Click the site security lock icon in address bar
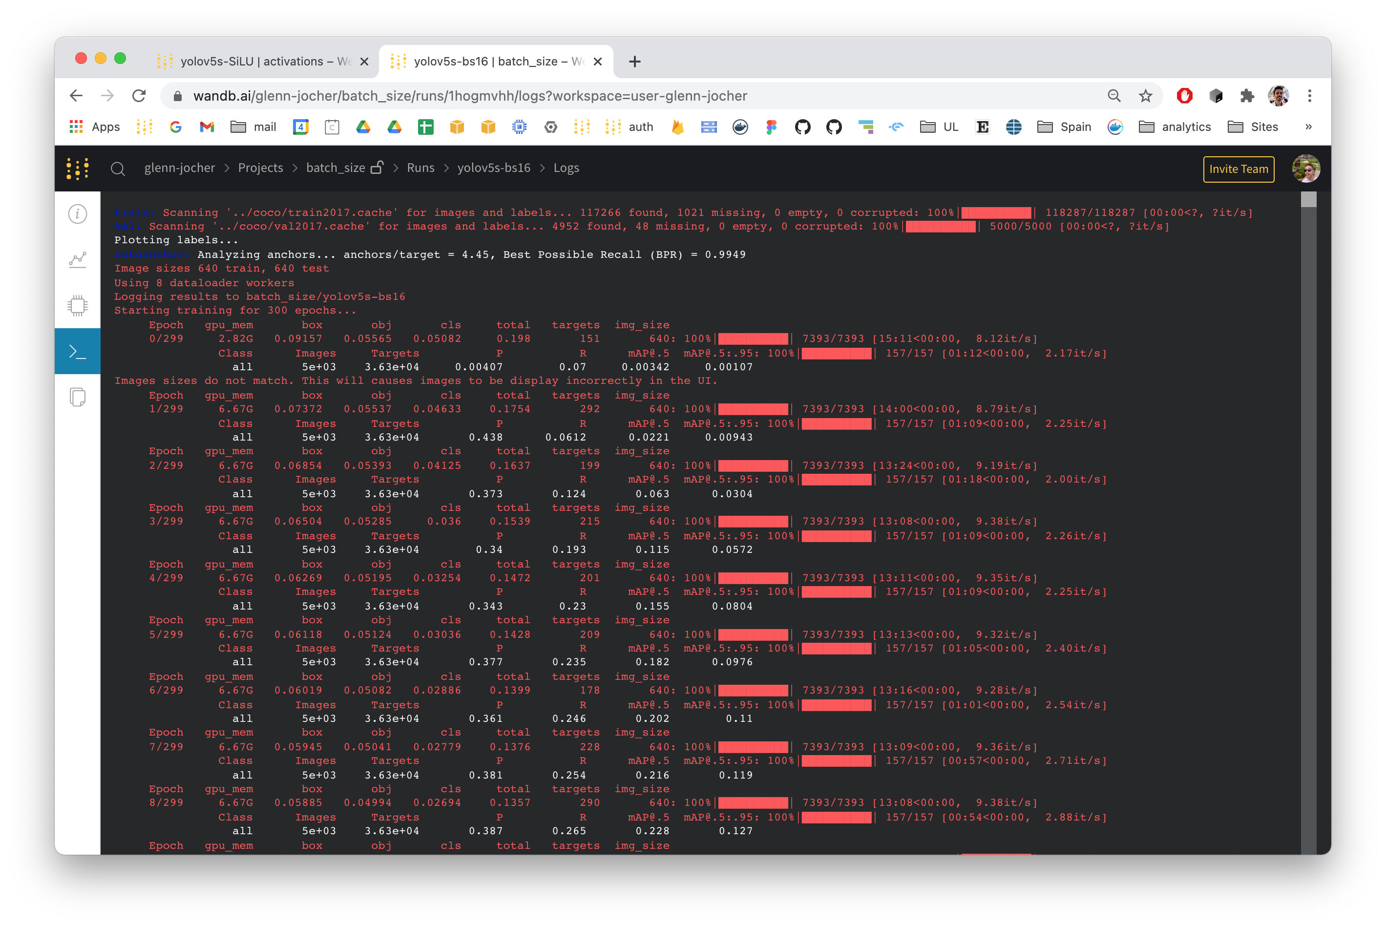1386x927 pixels. pyautogui.click(x=177, y=96)
